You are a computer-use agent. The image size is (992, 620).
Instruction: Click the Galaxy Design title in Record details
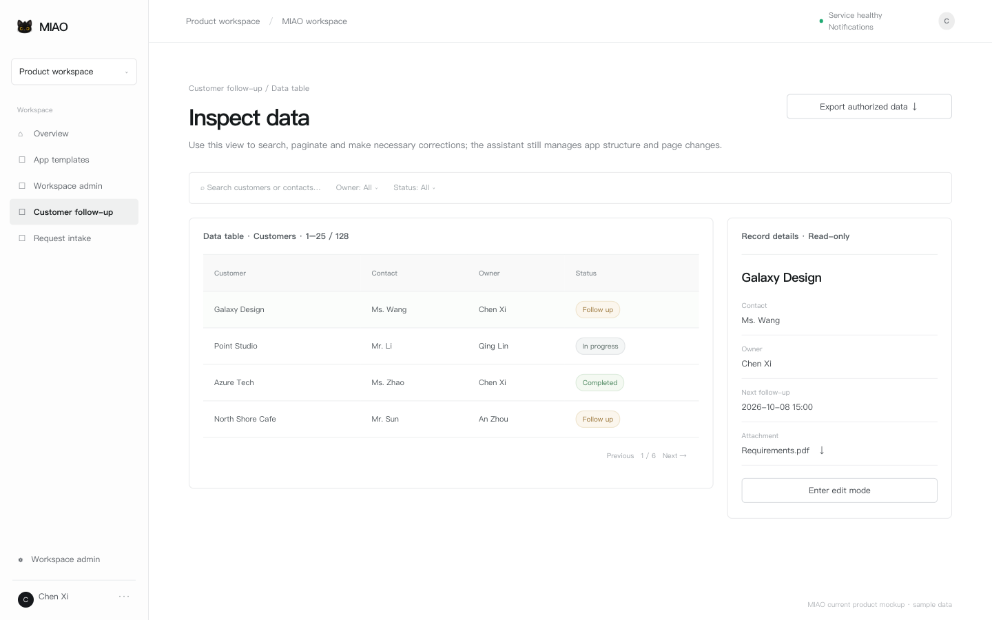[781, 278]
